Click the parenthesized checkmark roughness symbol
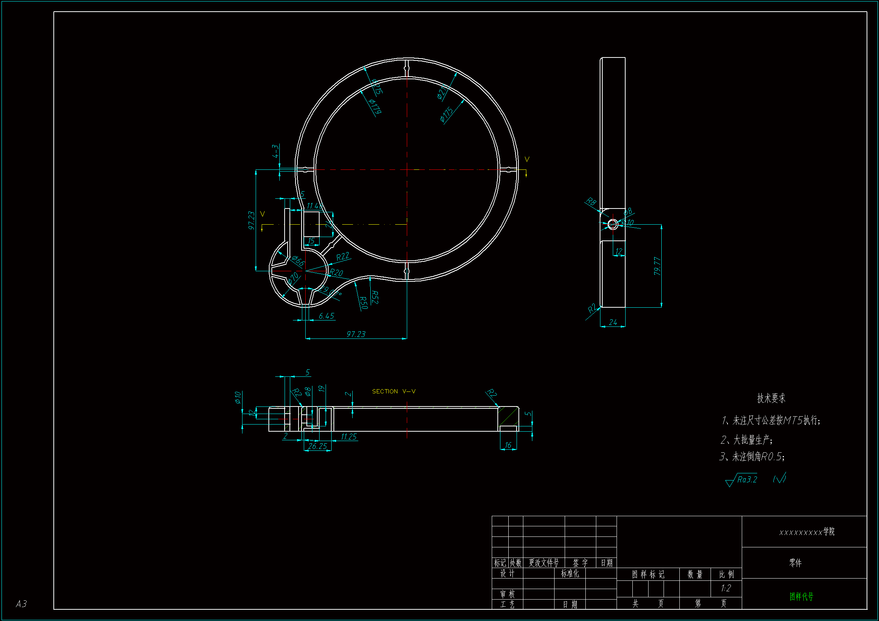Viewport: 879px width, 621px height. (x=779, y=478)
